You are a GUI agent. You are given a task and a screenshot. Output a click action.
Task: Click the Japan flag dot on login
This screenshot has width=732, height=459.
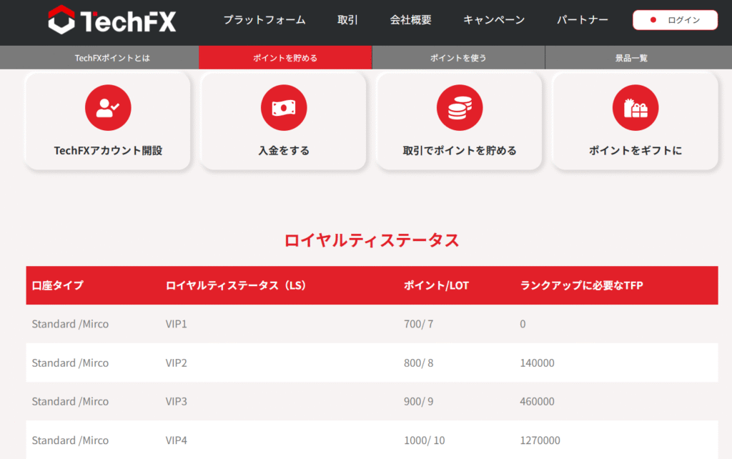653,20
